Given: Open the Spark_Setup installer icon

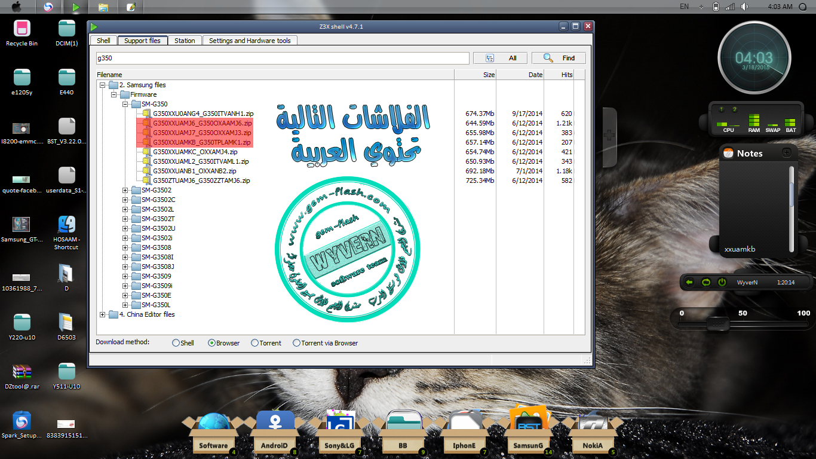Looking at the screenshot, I should (22, 425).
